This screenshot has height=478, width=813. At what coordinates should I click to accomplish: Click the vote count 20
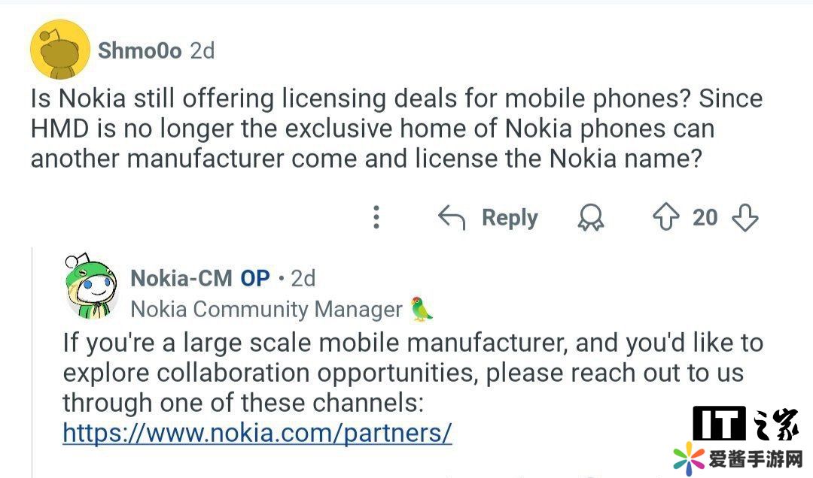pyautogui.click(x=705, y=217)
